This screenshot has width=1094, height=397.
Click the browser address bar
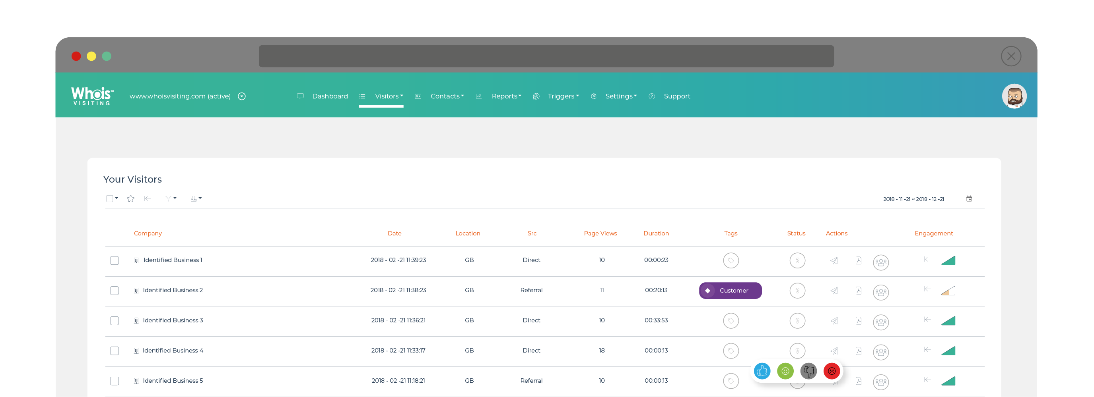(546, 56)
